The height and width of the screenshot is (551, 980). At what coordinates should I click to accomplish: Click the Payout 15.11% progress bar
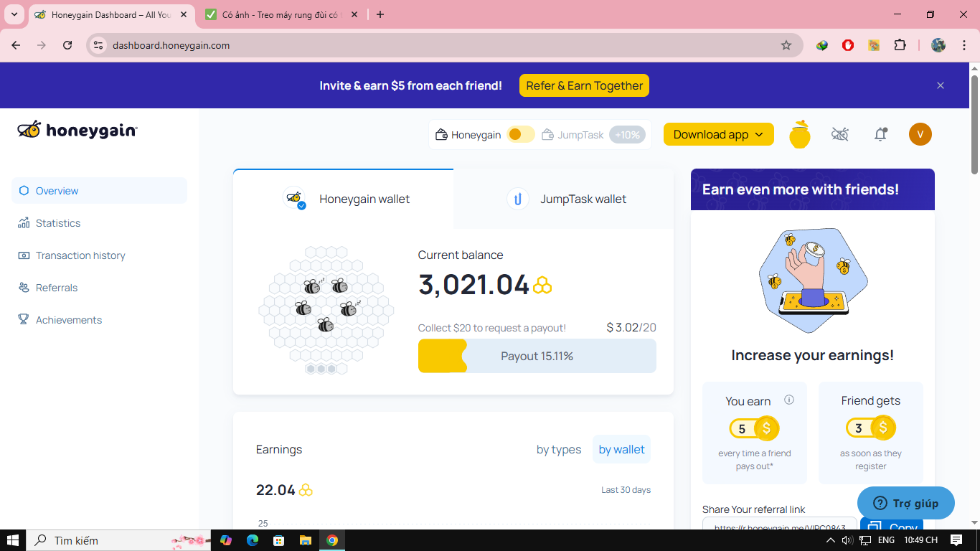(537, 356)
